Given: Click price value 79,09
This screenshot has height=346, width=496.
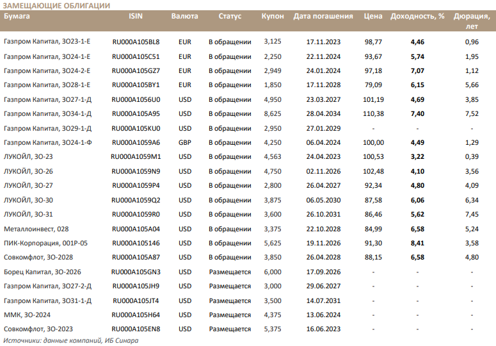Looking at the screenshot, I should pos(373,85).
